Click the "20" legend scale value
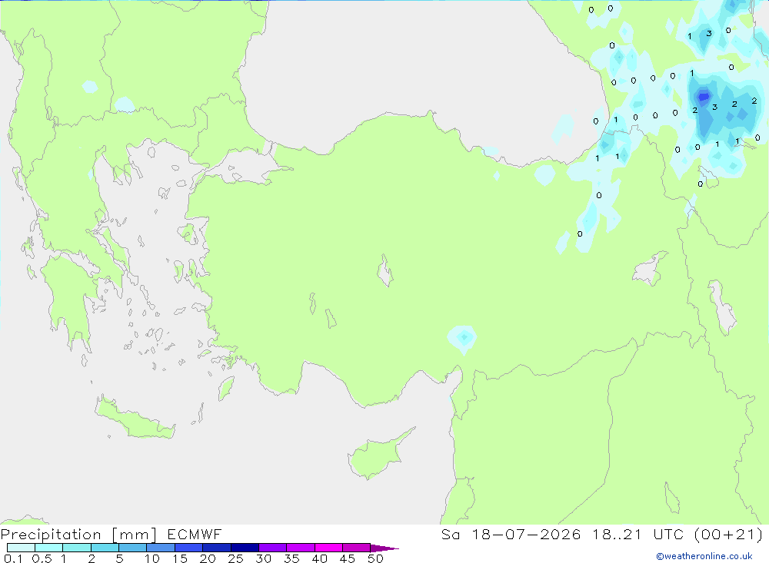This screenshot has width=769, height=563. 208,558
